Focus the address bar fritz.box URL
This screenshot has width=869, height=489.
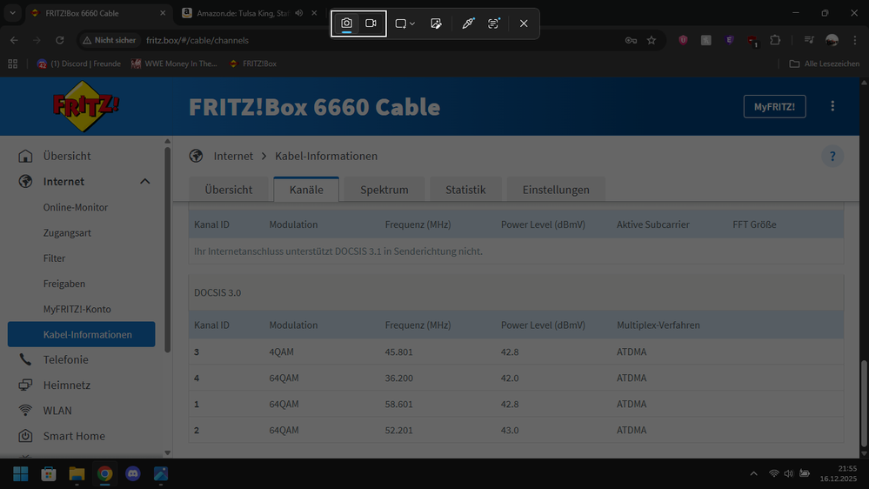(x=197, y=40)
